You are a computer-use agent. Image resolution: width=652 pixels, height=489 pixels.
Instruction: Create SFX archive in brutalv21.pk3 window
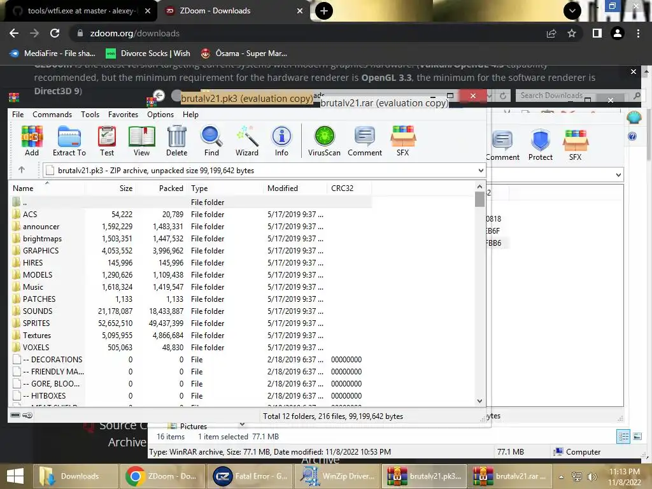403,141
